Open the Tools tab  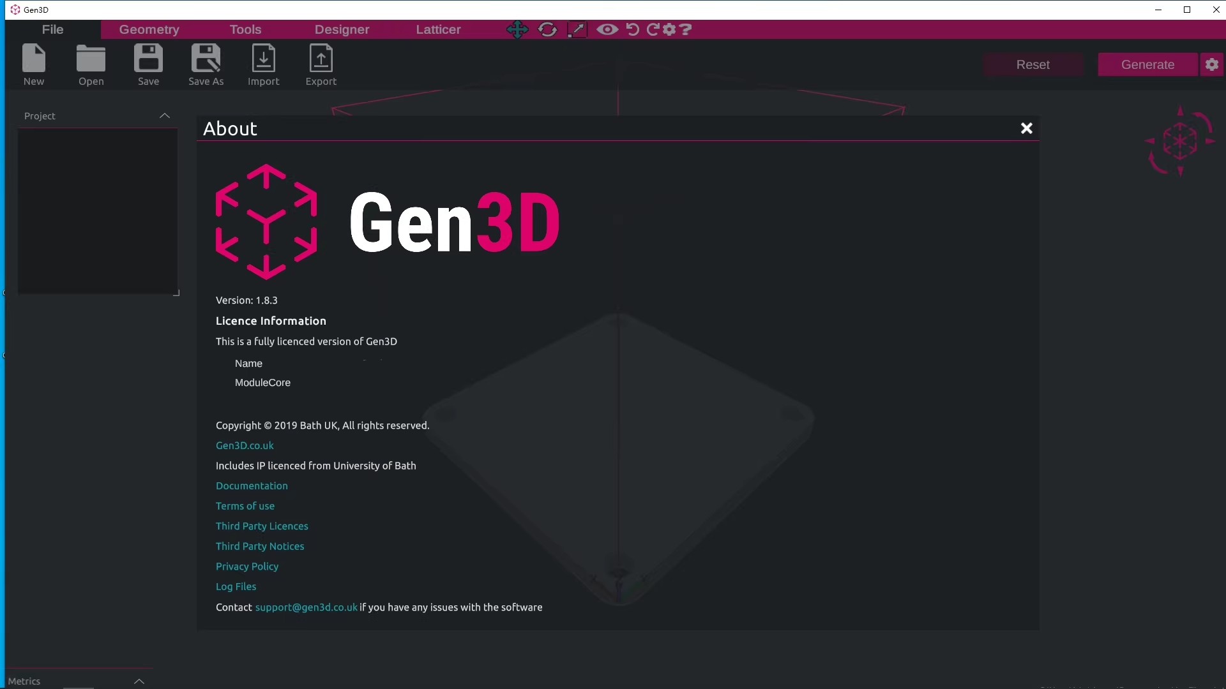tap(245, 29)
